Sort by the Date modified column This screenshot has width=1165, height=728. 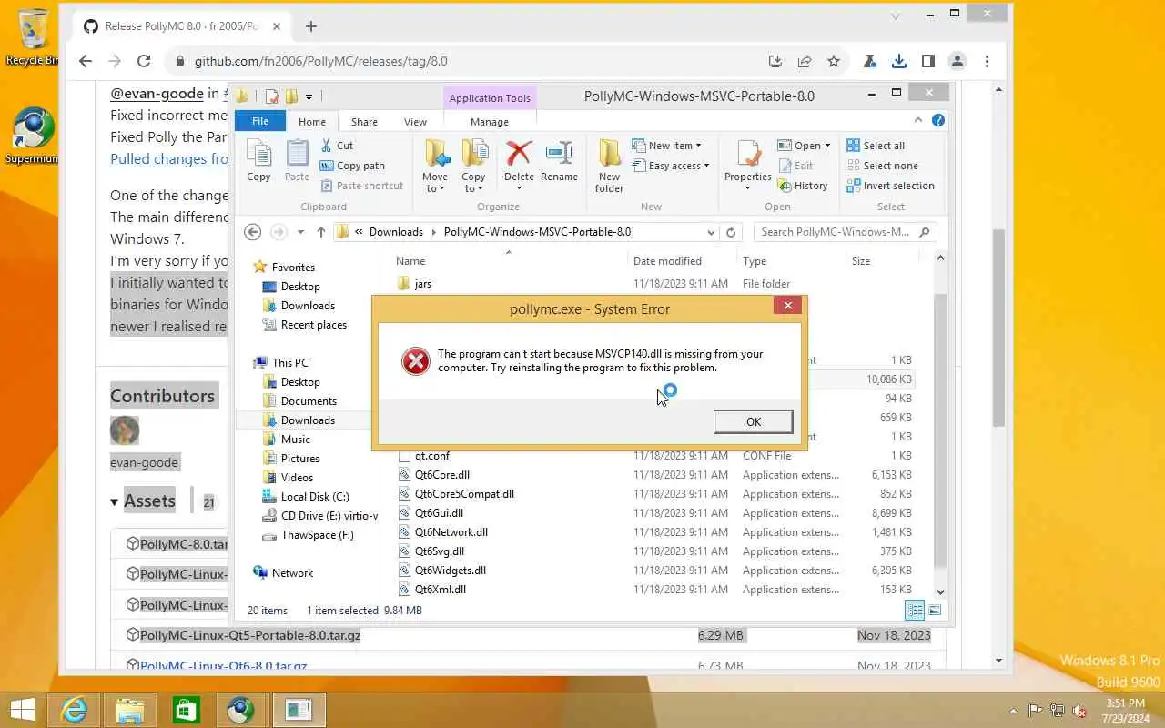click(x=667, y=260)
